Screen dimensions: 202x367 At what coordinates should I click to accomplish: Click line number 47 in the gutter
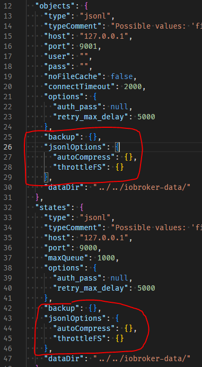(7, 359)
